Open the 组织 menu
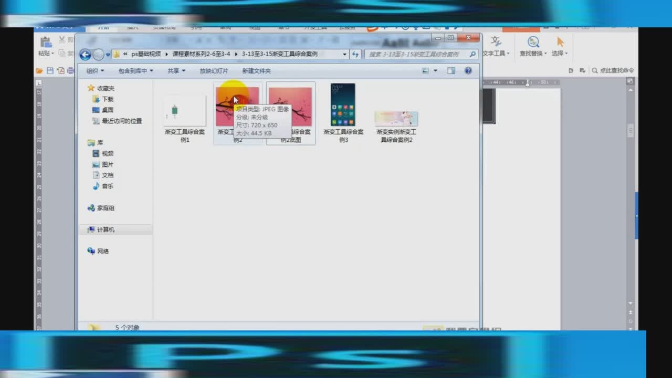The image size is (672, 378). pos(95,71)
